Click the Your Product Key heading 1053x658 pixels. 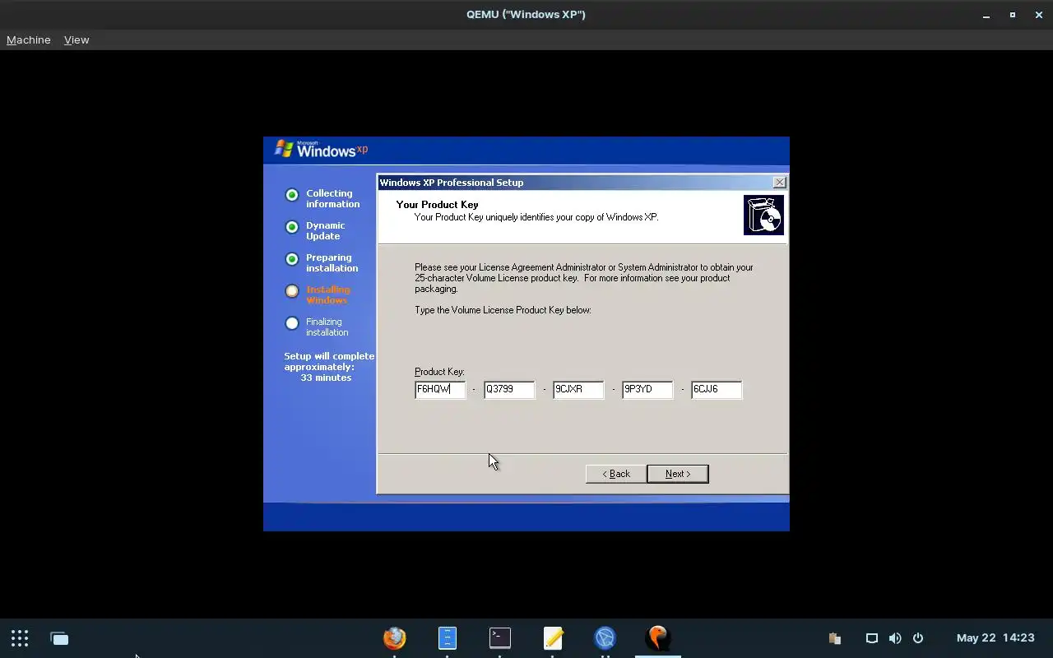coord(437,205)
